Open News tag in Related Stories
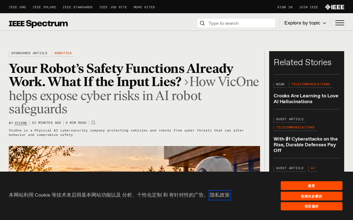The image size is (353, 220). (x=280, y=84)
